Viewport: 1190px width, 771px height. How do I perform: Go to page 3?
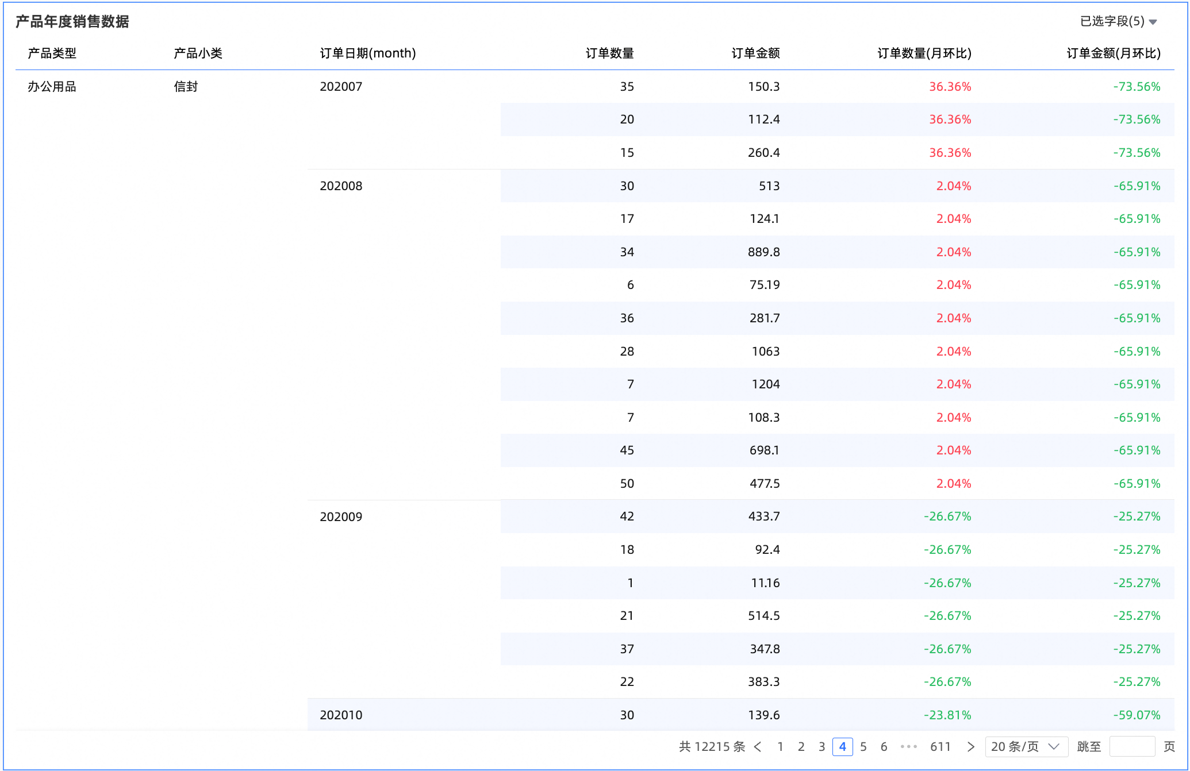(822, 746)
